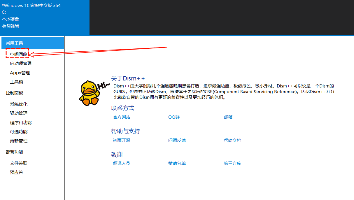Image resolution: width=354 pixels, height=200 pixels.
Task: Select the 常用工具 category header
Action: pyautogui.click(x=32, y=43)
